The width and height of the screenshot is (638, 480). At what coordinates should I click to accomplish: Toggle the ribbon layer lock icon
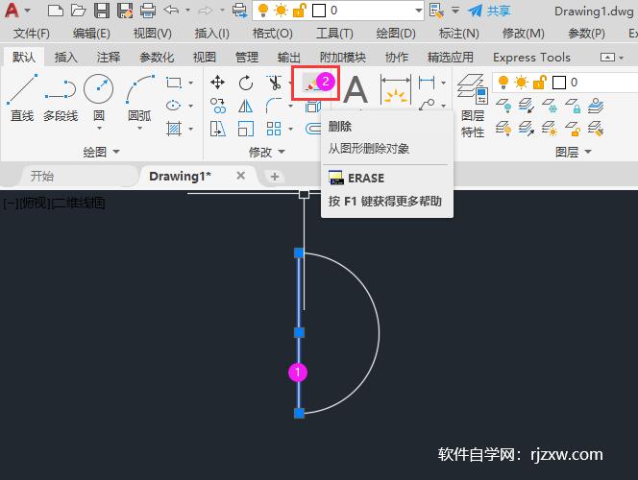pyautogui.click(x=540, y=83)
